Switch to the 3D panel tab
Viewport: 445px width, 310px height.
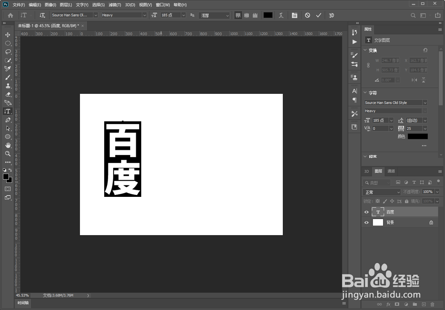coord(367,171)
